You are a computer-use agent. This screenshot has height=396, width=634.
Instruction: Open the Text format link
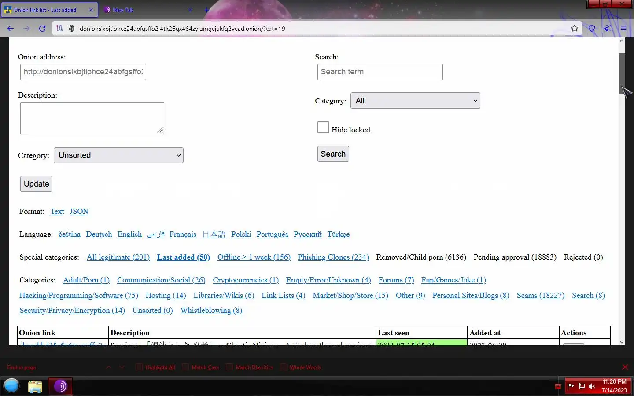pyautogui.click(x=57, y=211)
